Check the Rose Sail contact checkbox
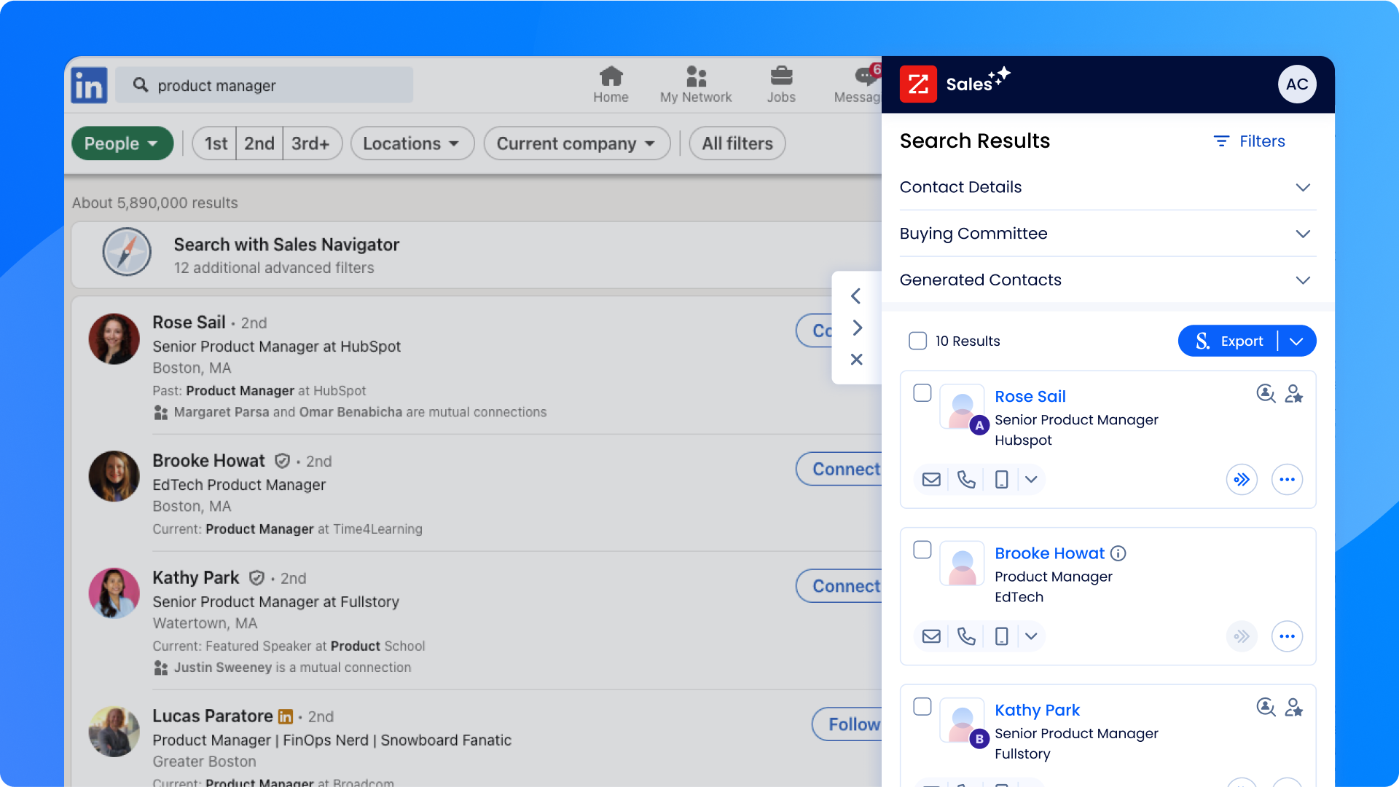 (x=922, y=393)
